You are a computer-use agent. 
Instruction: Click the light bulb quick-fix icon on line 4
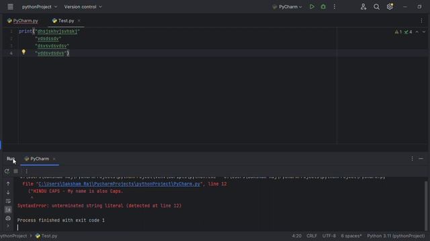coord(24,52)
